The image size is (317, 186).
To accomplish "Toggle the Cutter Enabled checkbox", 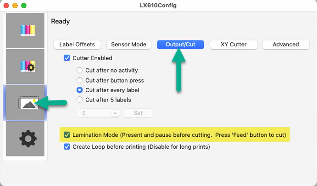I will click(x=67, y=58).
